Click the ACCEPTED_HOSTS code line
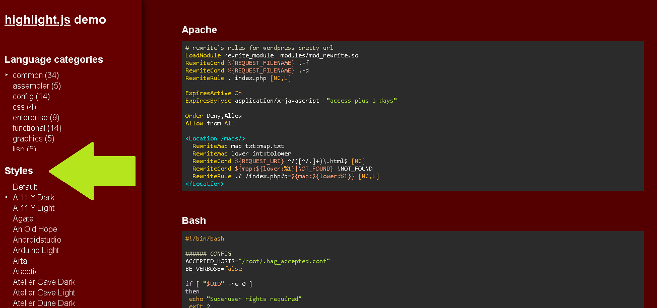 257,261
